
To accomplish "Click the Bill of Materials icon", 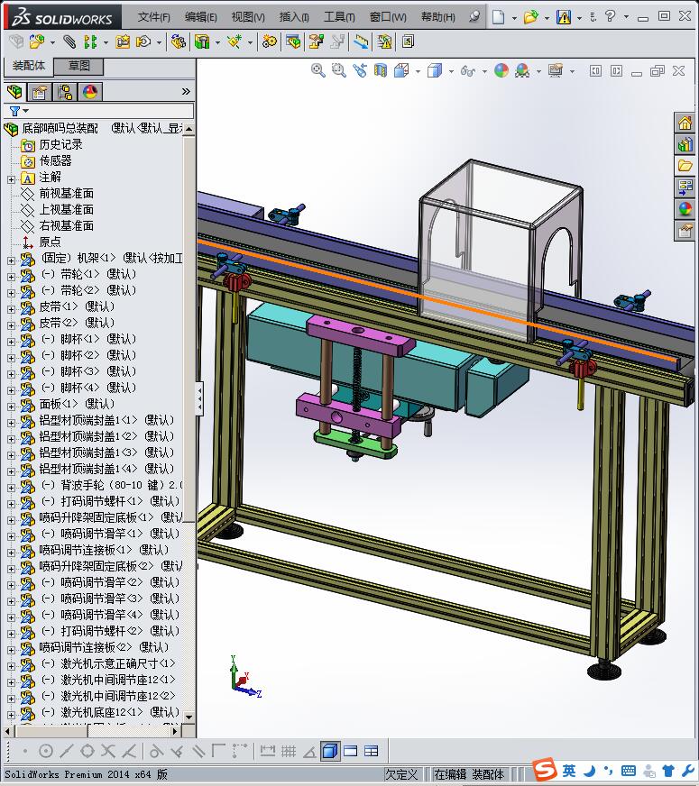I will pos(293,41).
